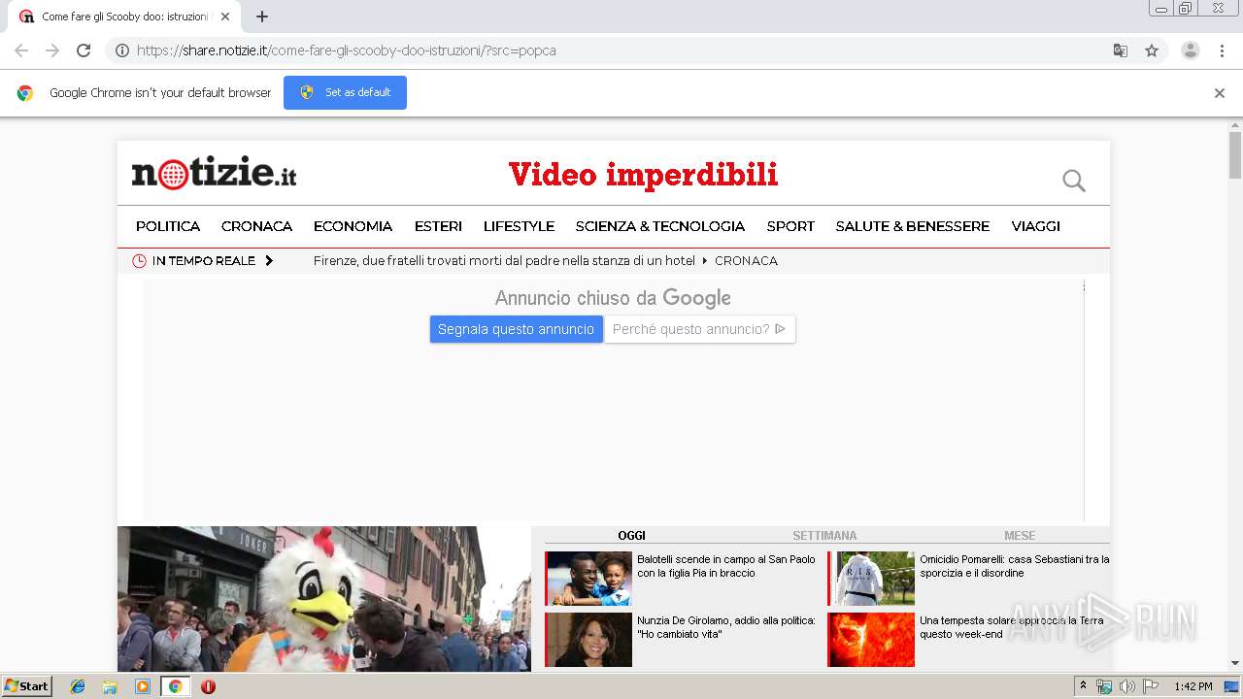The height and width of the screenshot is (699, 1243).
Task: Open the Chrome profile avatar
Action: 1191,50
